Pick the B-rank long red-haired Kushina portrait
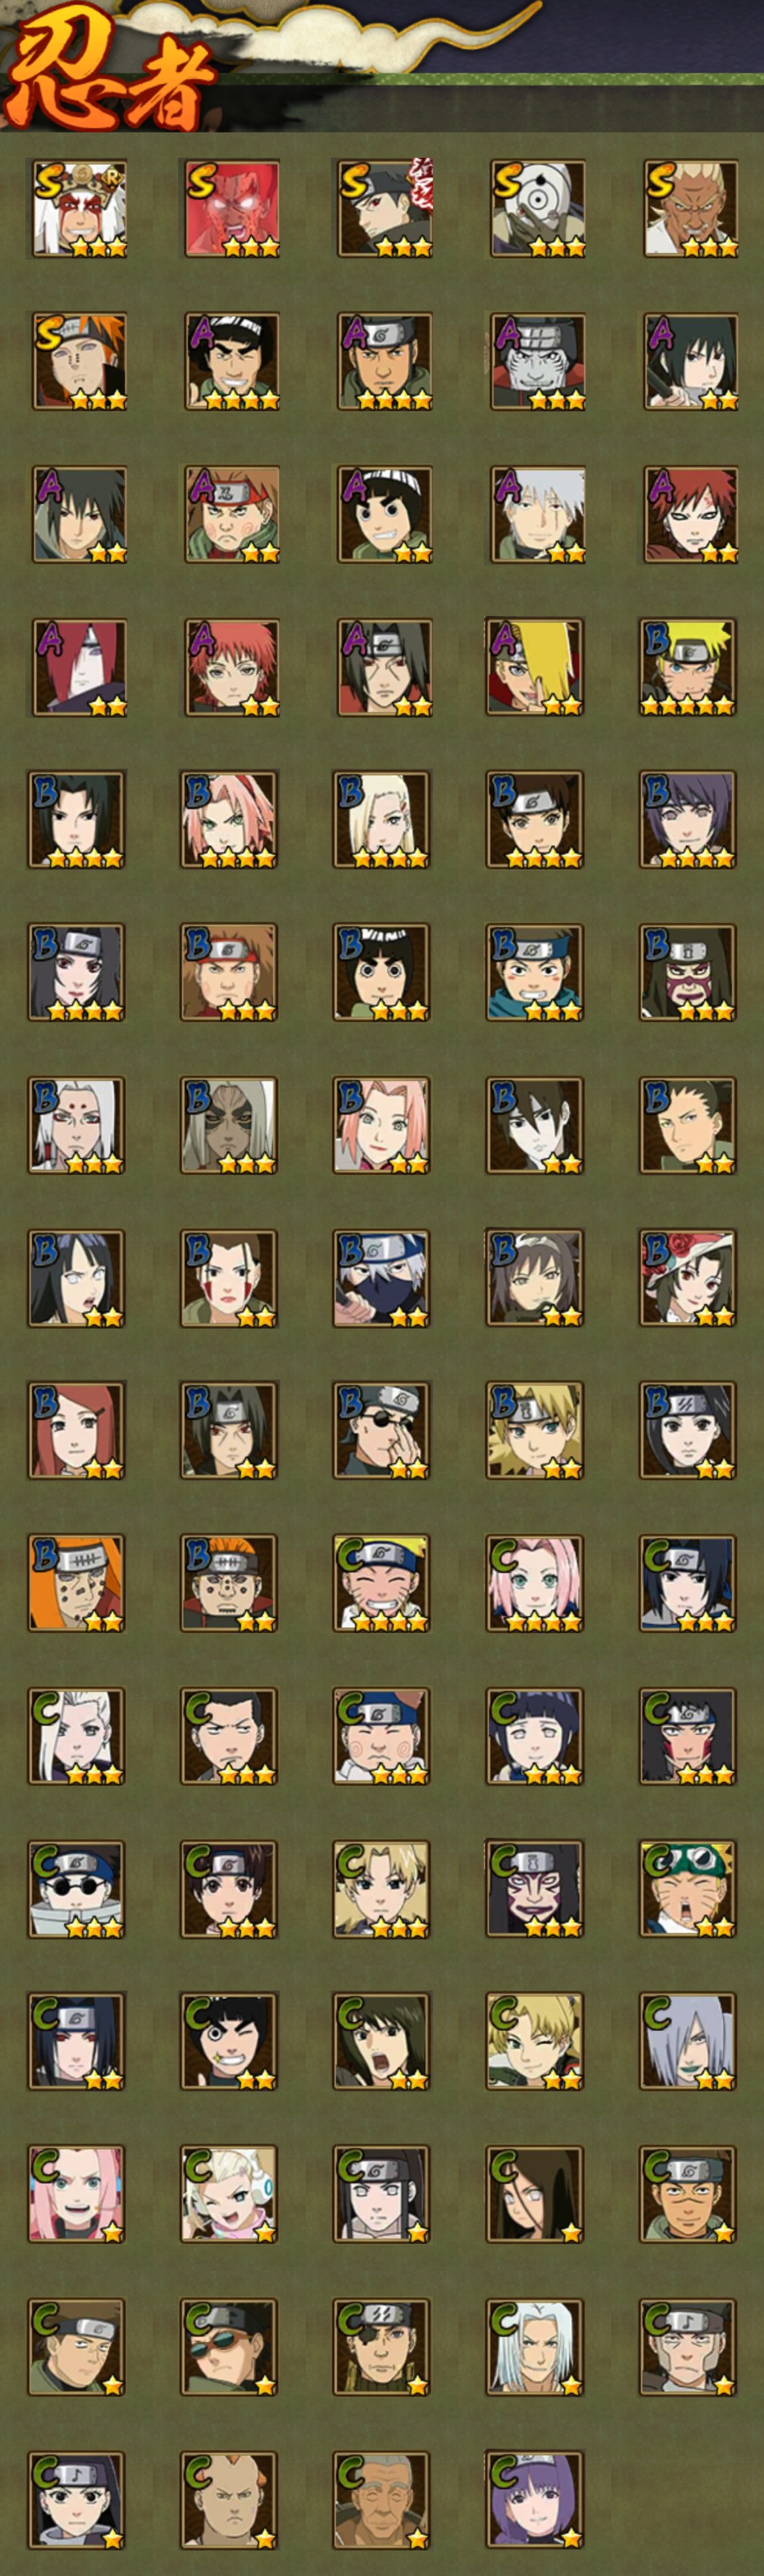Viewport: 764px width, 2576px height. 77,1431
